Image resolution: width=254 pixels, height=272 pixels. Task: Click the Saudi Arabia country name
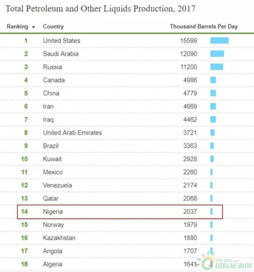[61, 54]
